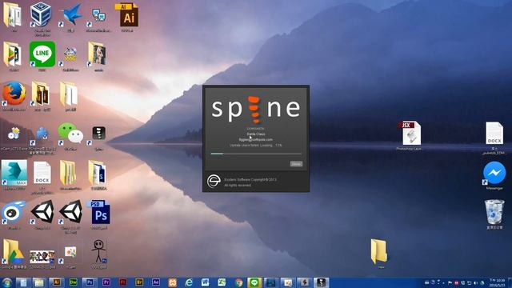Screen dimensions: 512x288
Task: Select the JSX Photoshop script file
Action: coord(410,134)
